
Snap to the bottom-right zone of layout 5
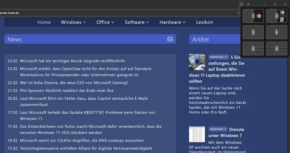(x=259, y=52)
